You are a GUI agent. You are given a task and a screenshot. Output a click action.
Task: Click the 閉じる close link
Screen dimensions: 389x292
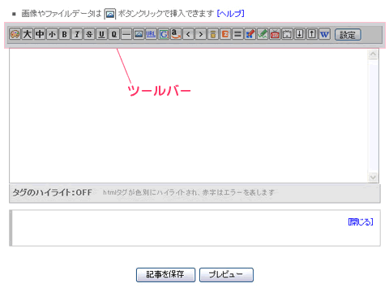(361, 222)
